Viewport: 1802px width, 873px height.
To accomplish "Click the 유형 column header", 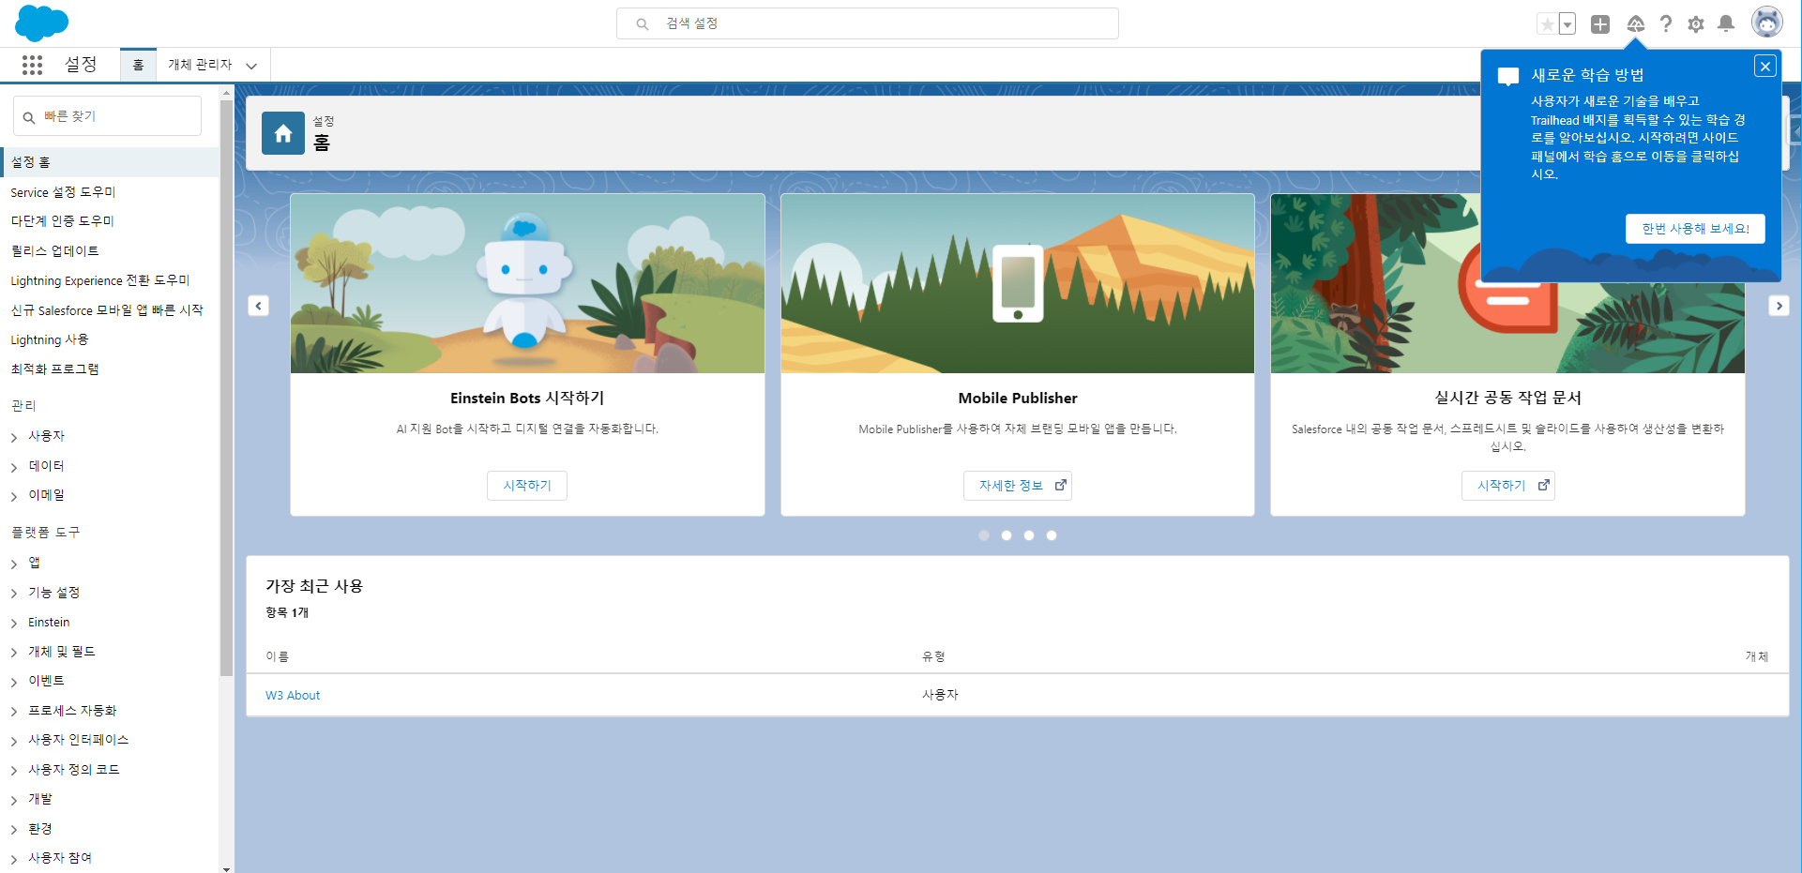I will 933,656.
